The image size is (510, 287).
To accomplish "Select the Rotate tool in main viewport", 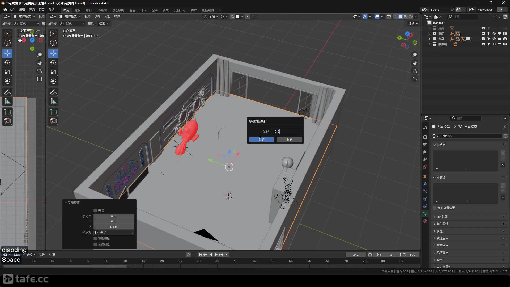I will tap(53, 63).
